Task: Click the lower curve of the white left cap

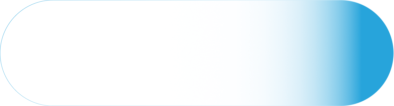Action: (15, 90)
